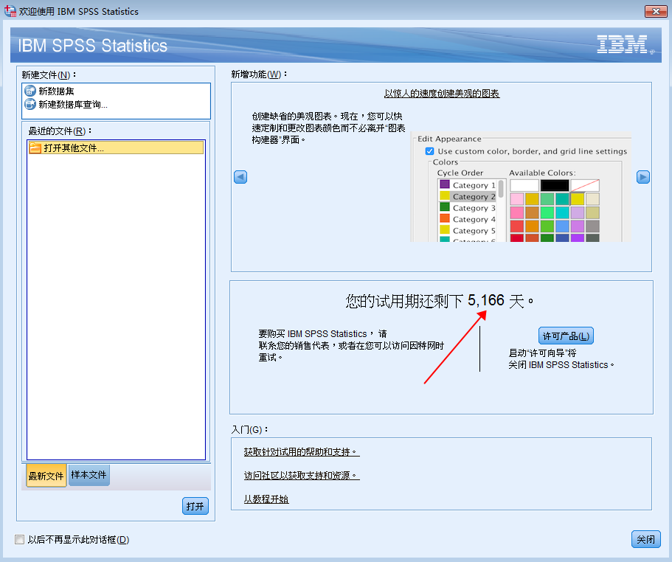
Task: Switch to the 样本文件 tab
Action: 89,475
